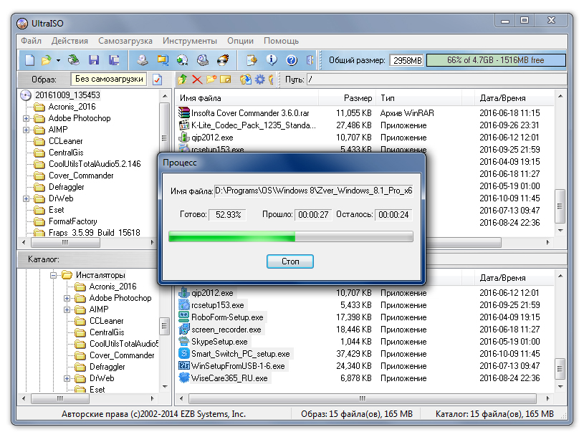Image resolution: width=584 pixels, height=442 pixels.
Task: Expand Adobe Photochop in image tree
Action: point(26,118)
